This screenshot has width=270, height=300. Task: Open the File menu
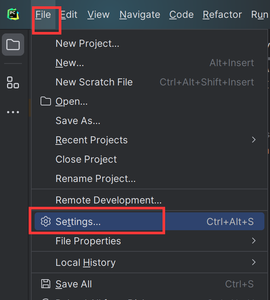tap(43, 14)
